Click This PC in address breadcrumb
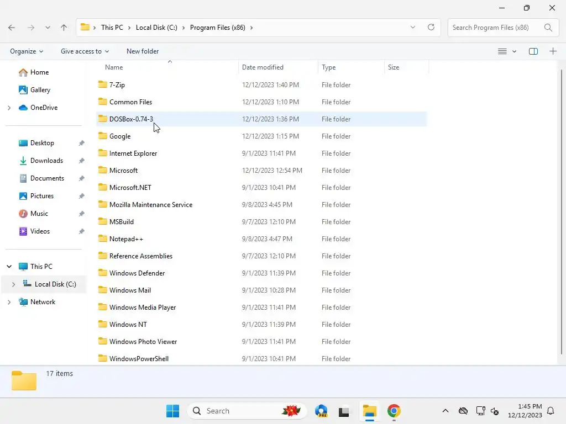Screen dimensions: 566x424 point(112,28)
